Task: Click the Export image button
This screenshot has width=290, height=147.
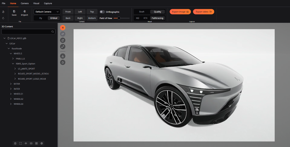Action: [x=180, y=12]
